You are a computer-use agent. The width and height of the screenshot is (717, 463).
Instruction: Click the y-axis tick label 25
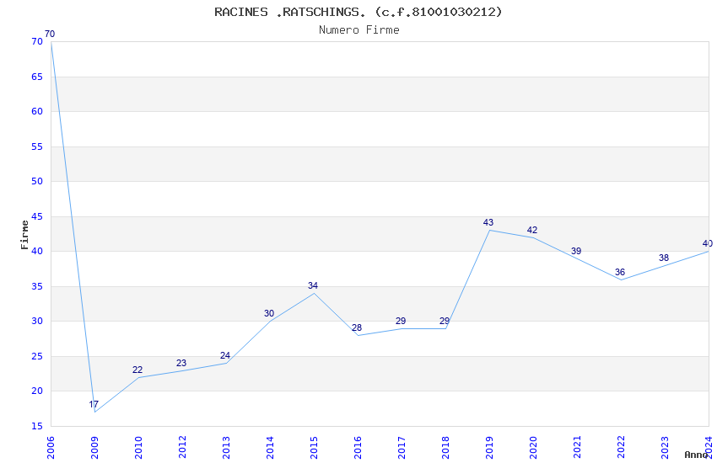pyautogui.click(x=37, y=356)
